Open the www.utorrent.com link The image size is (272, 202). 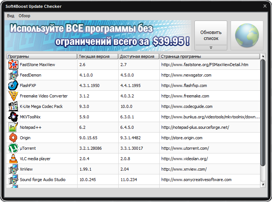(x=185, y=148)
